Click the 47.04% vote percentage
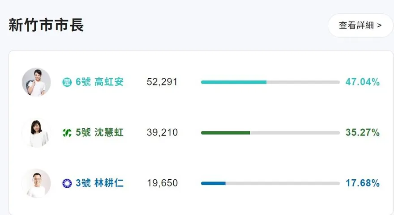 pos(362,82)
